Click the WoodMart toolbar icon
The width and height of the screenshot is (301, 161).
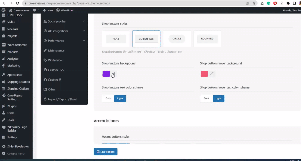(58, 10)
